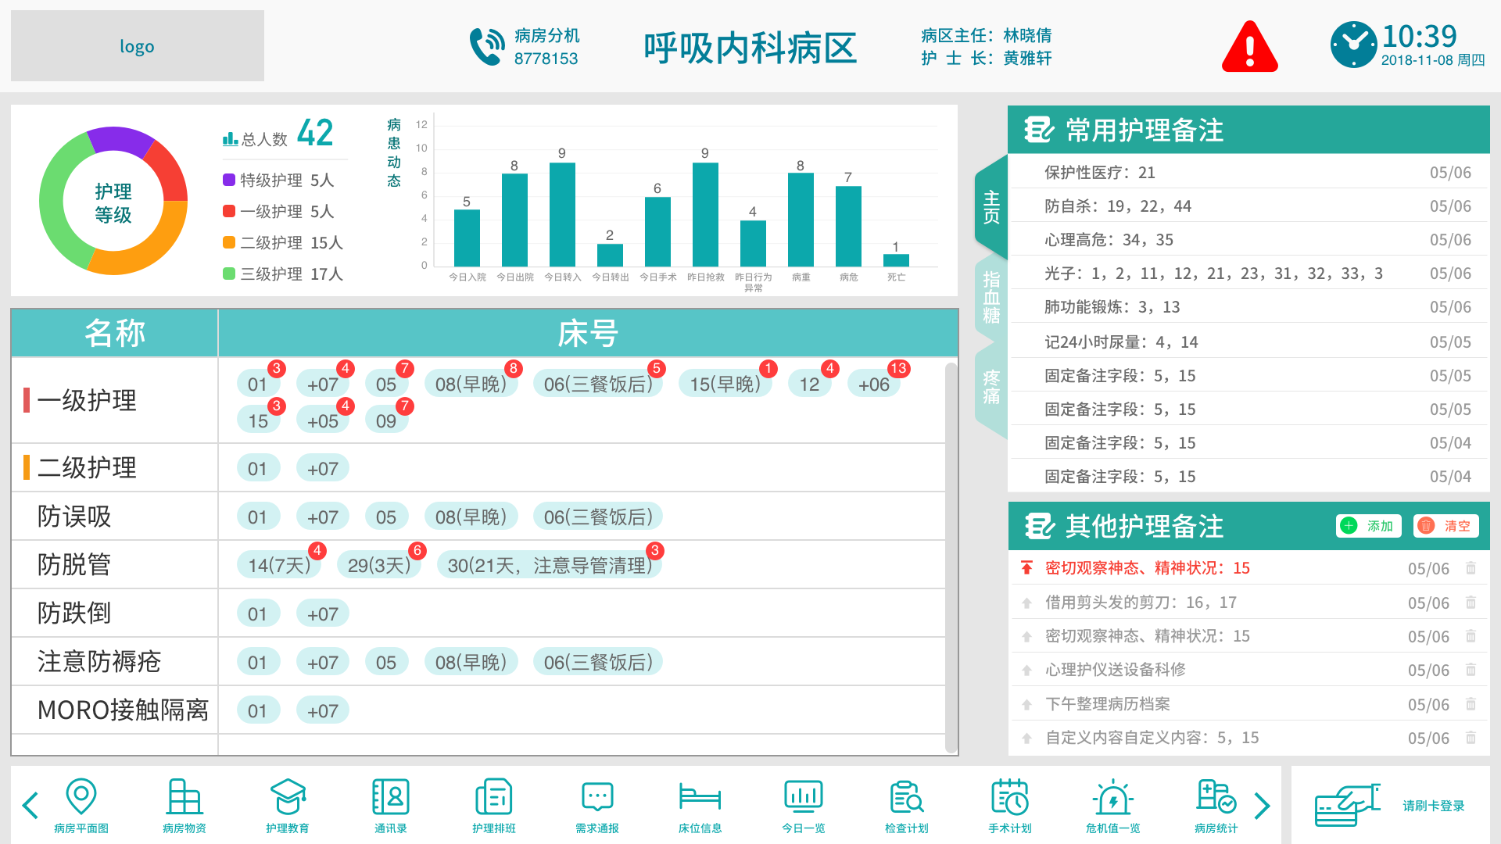Click the purple 特级护理 legend swatch
The width and height of the screenshot is (1501, 844).
(229, 180)
